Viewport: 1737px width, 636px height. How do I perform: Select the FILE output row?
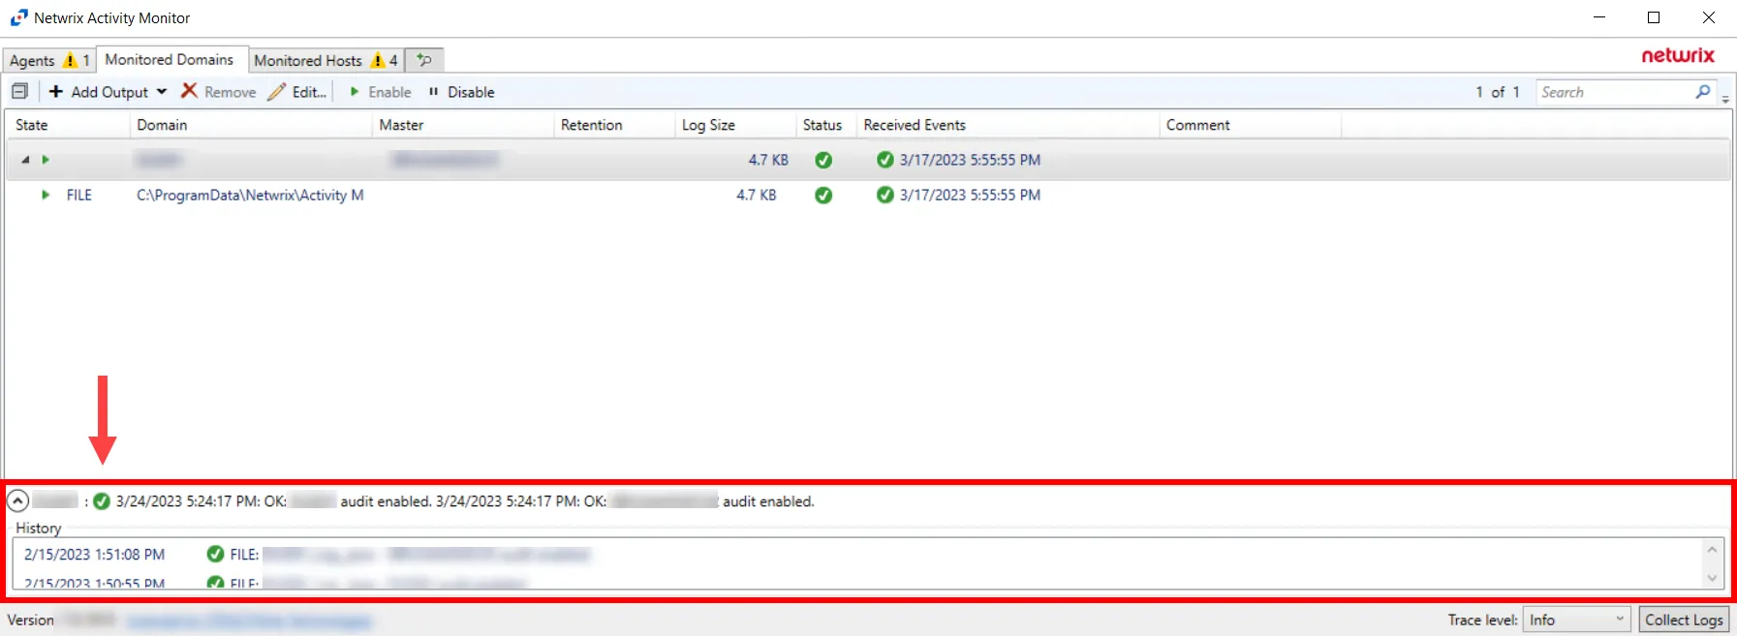(868, 196)
